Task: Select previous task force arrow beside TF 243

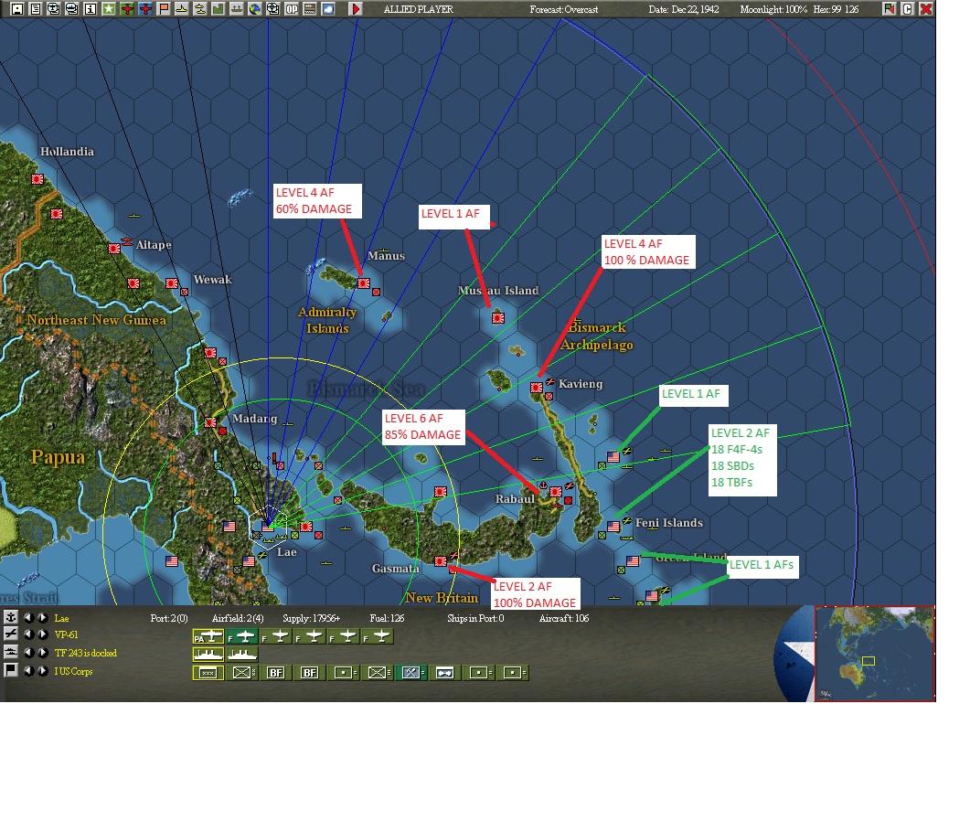Action: (x=28, y=652)
